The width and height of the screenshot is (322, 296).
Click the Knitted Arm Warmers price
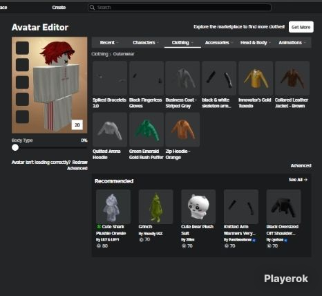click(x=229, y=246)
